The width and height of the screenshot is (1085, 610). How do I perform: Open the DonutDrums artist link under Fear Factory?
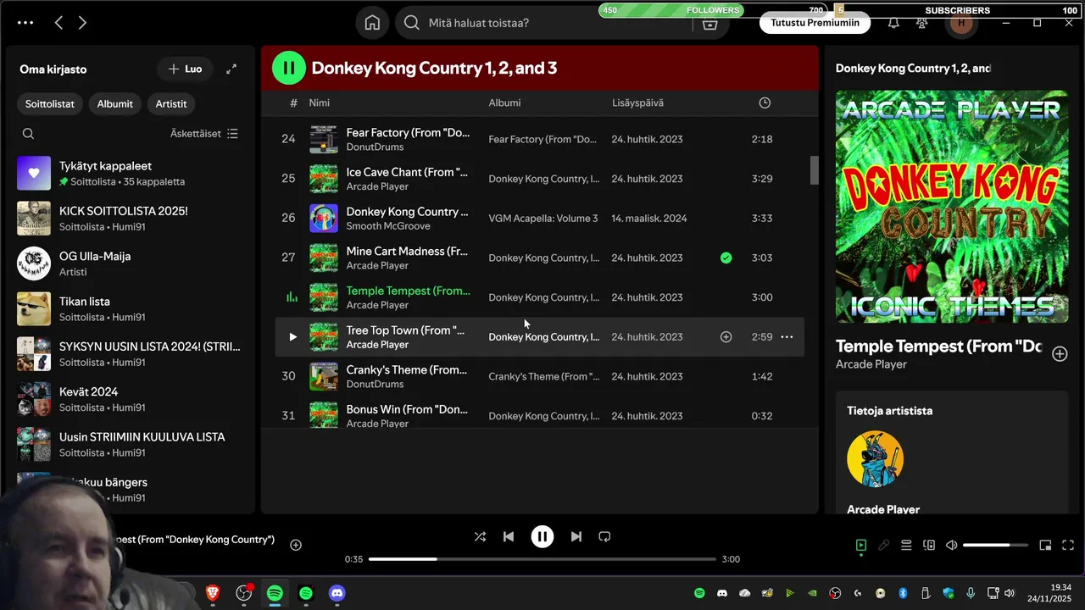375,147
